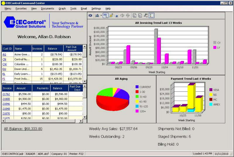Viewport: 234px width, 157px height.
Task: Click the AR Balance link
Action: (x=23, y=129)
